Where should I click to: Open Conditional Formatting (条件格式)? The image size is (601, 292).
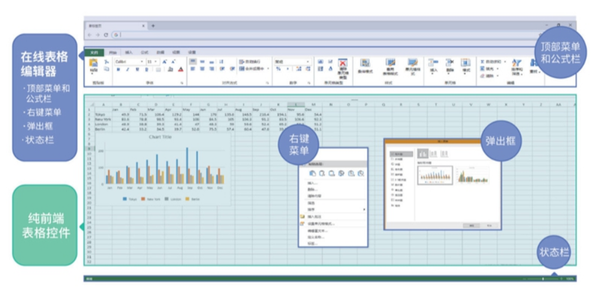(365, 66)
